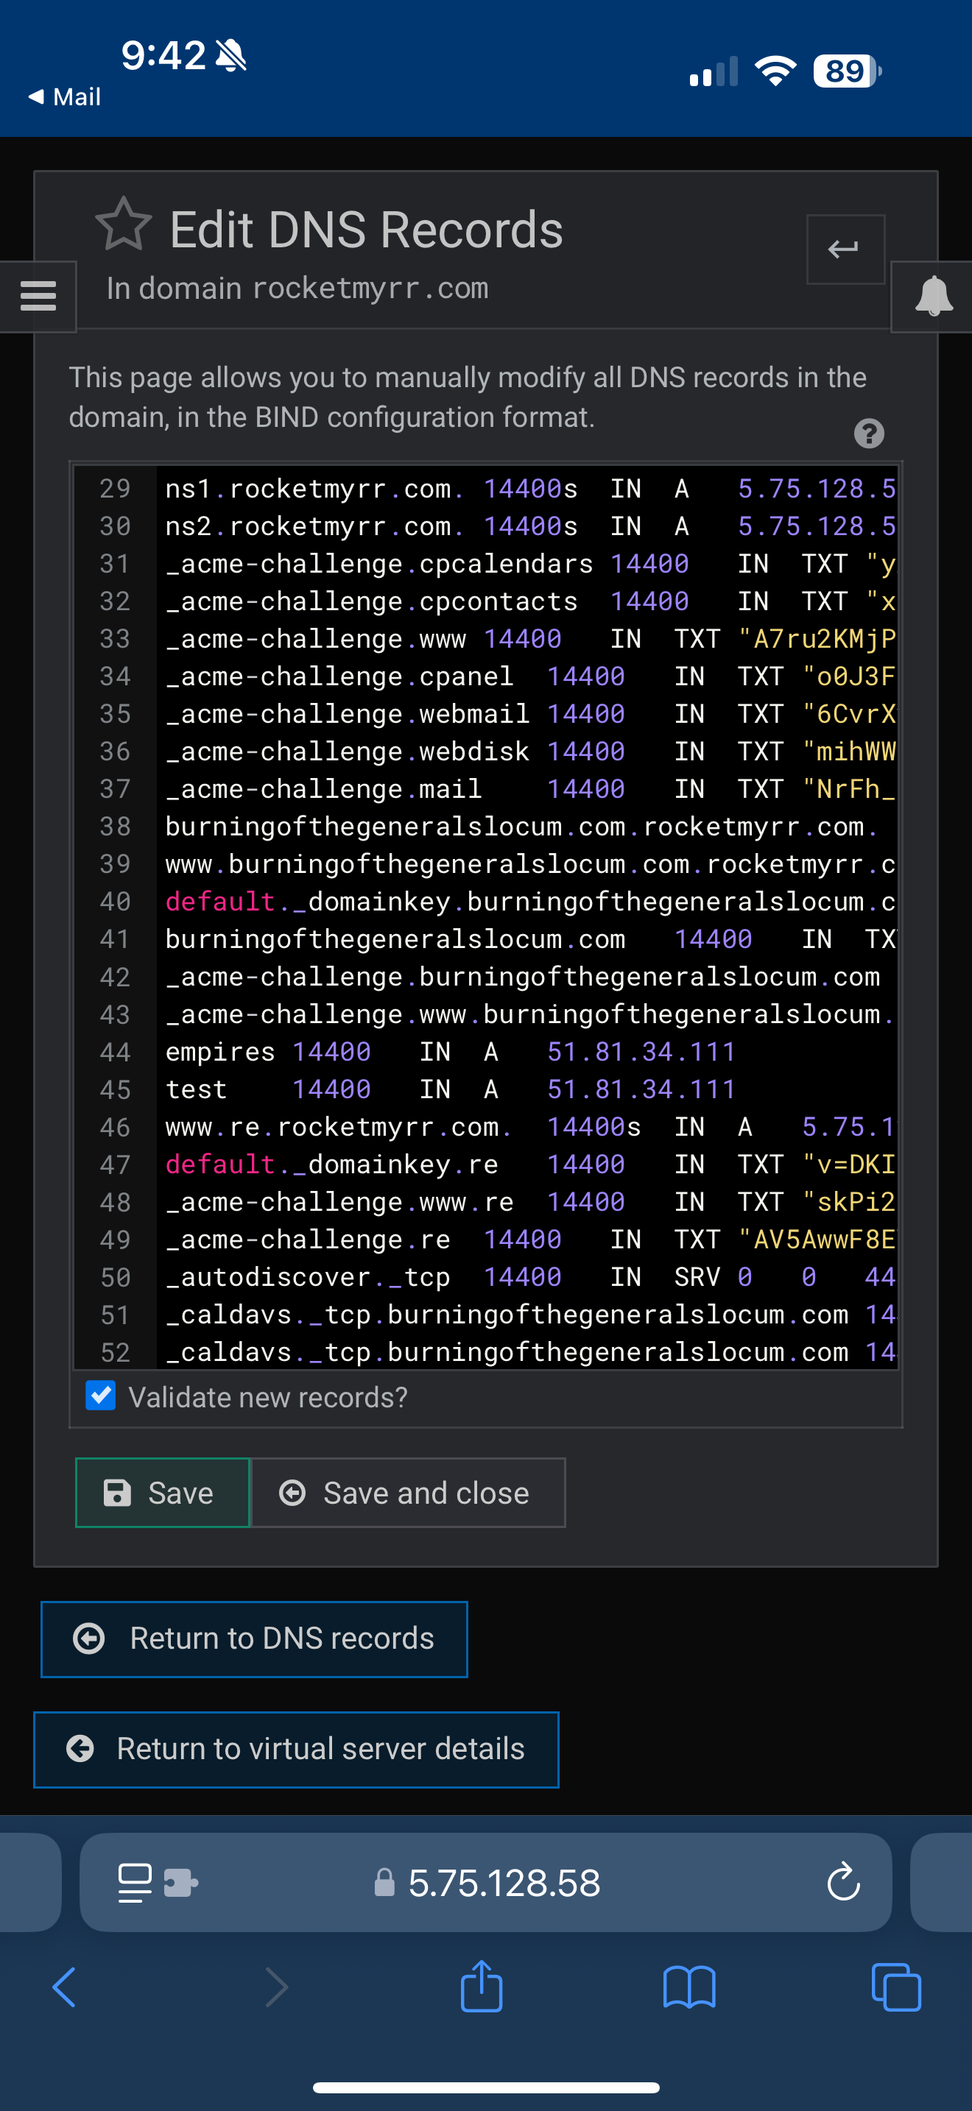Click the _acme-challenge.mail TXT record
Image resolution: width=972 pixels, height=2111 pixels.
coord(529,789)
